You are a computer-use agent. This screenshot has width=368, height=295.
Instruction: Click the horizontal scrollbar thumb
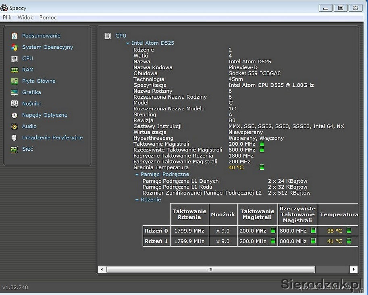[x=210, y=269]
